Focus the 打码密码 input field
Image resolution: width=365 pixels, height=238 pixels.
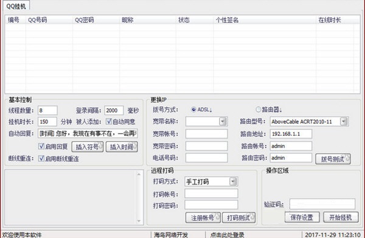[x=211, y=205]
